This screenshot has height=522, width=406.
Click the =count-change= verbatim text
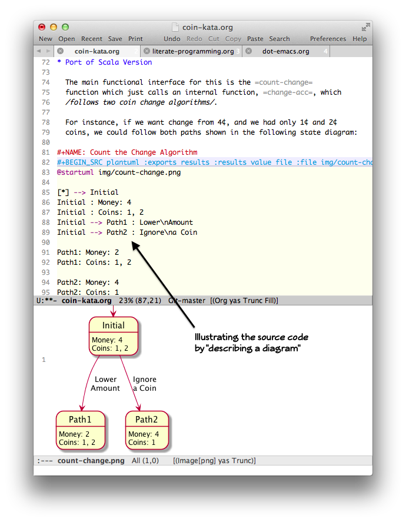[284, 82]
